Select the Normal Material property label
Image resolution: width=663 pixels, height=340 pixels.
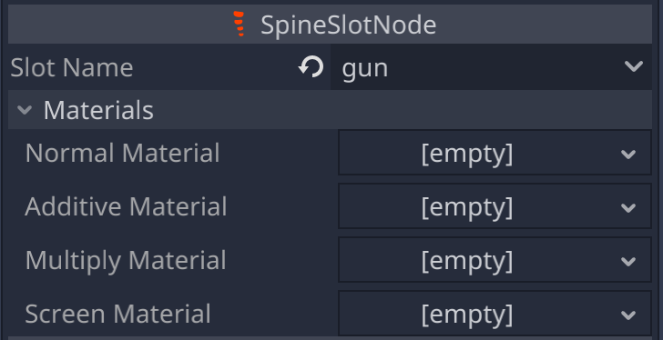[x=122, y=153]
